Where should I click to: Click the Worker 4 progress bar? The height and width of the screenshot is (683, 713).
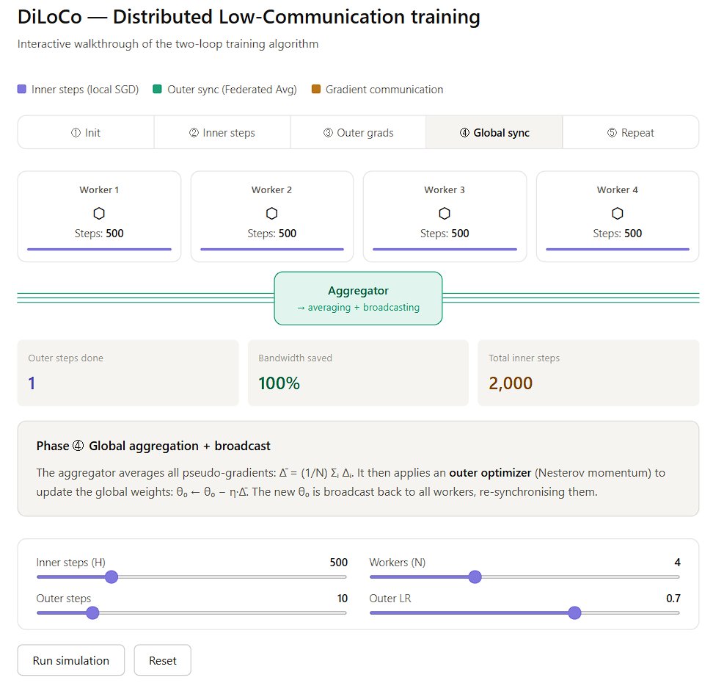coord(618,249)
